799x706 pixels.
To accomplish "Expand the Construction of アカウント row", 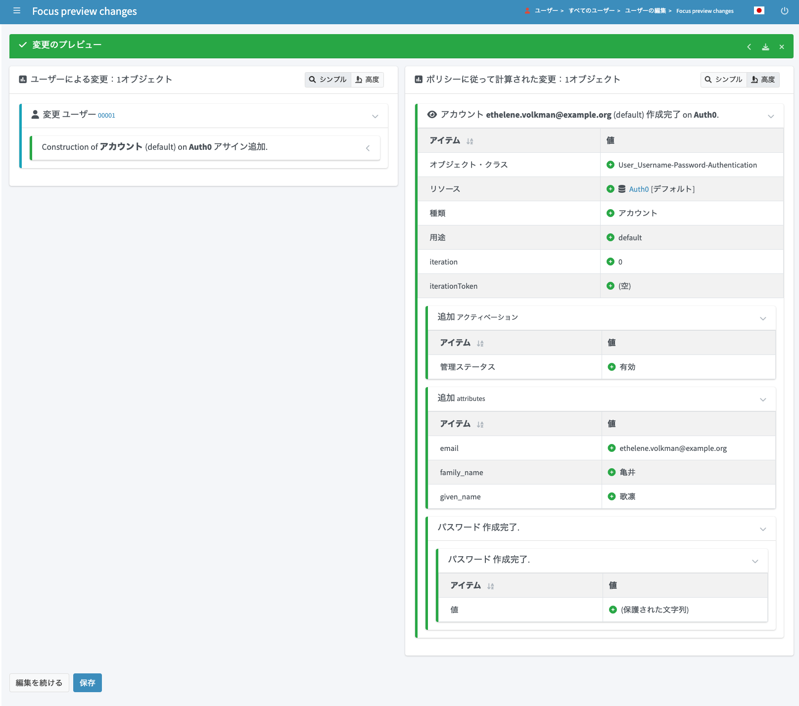I will coord(368,148).
